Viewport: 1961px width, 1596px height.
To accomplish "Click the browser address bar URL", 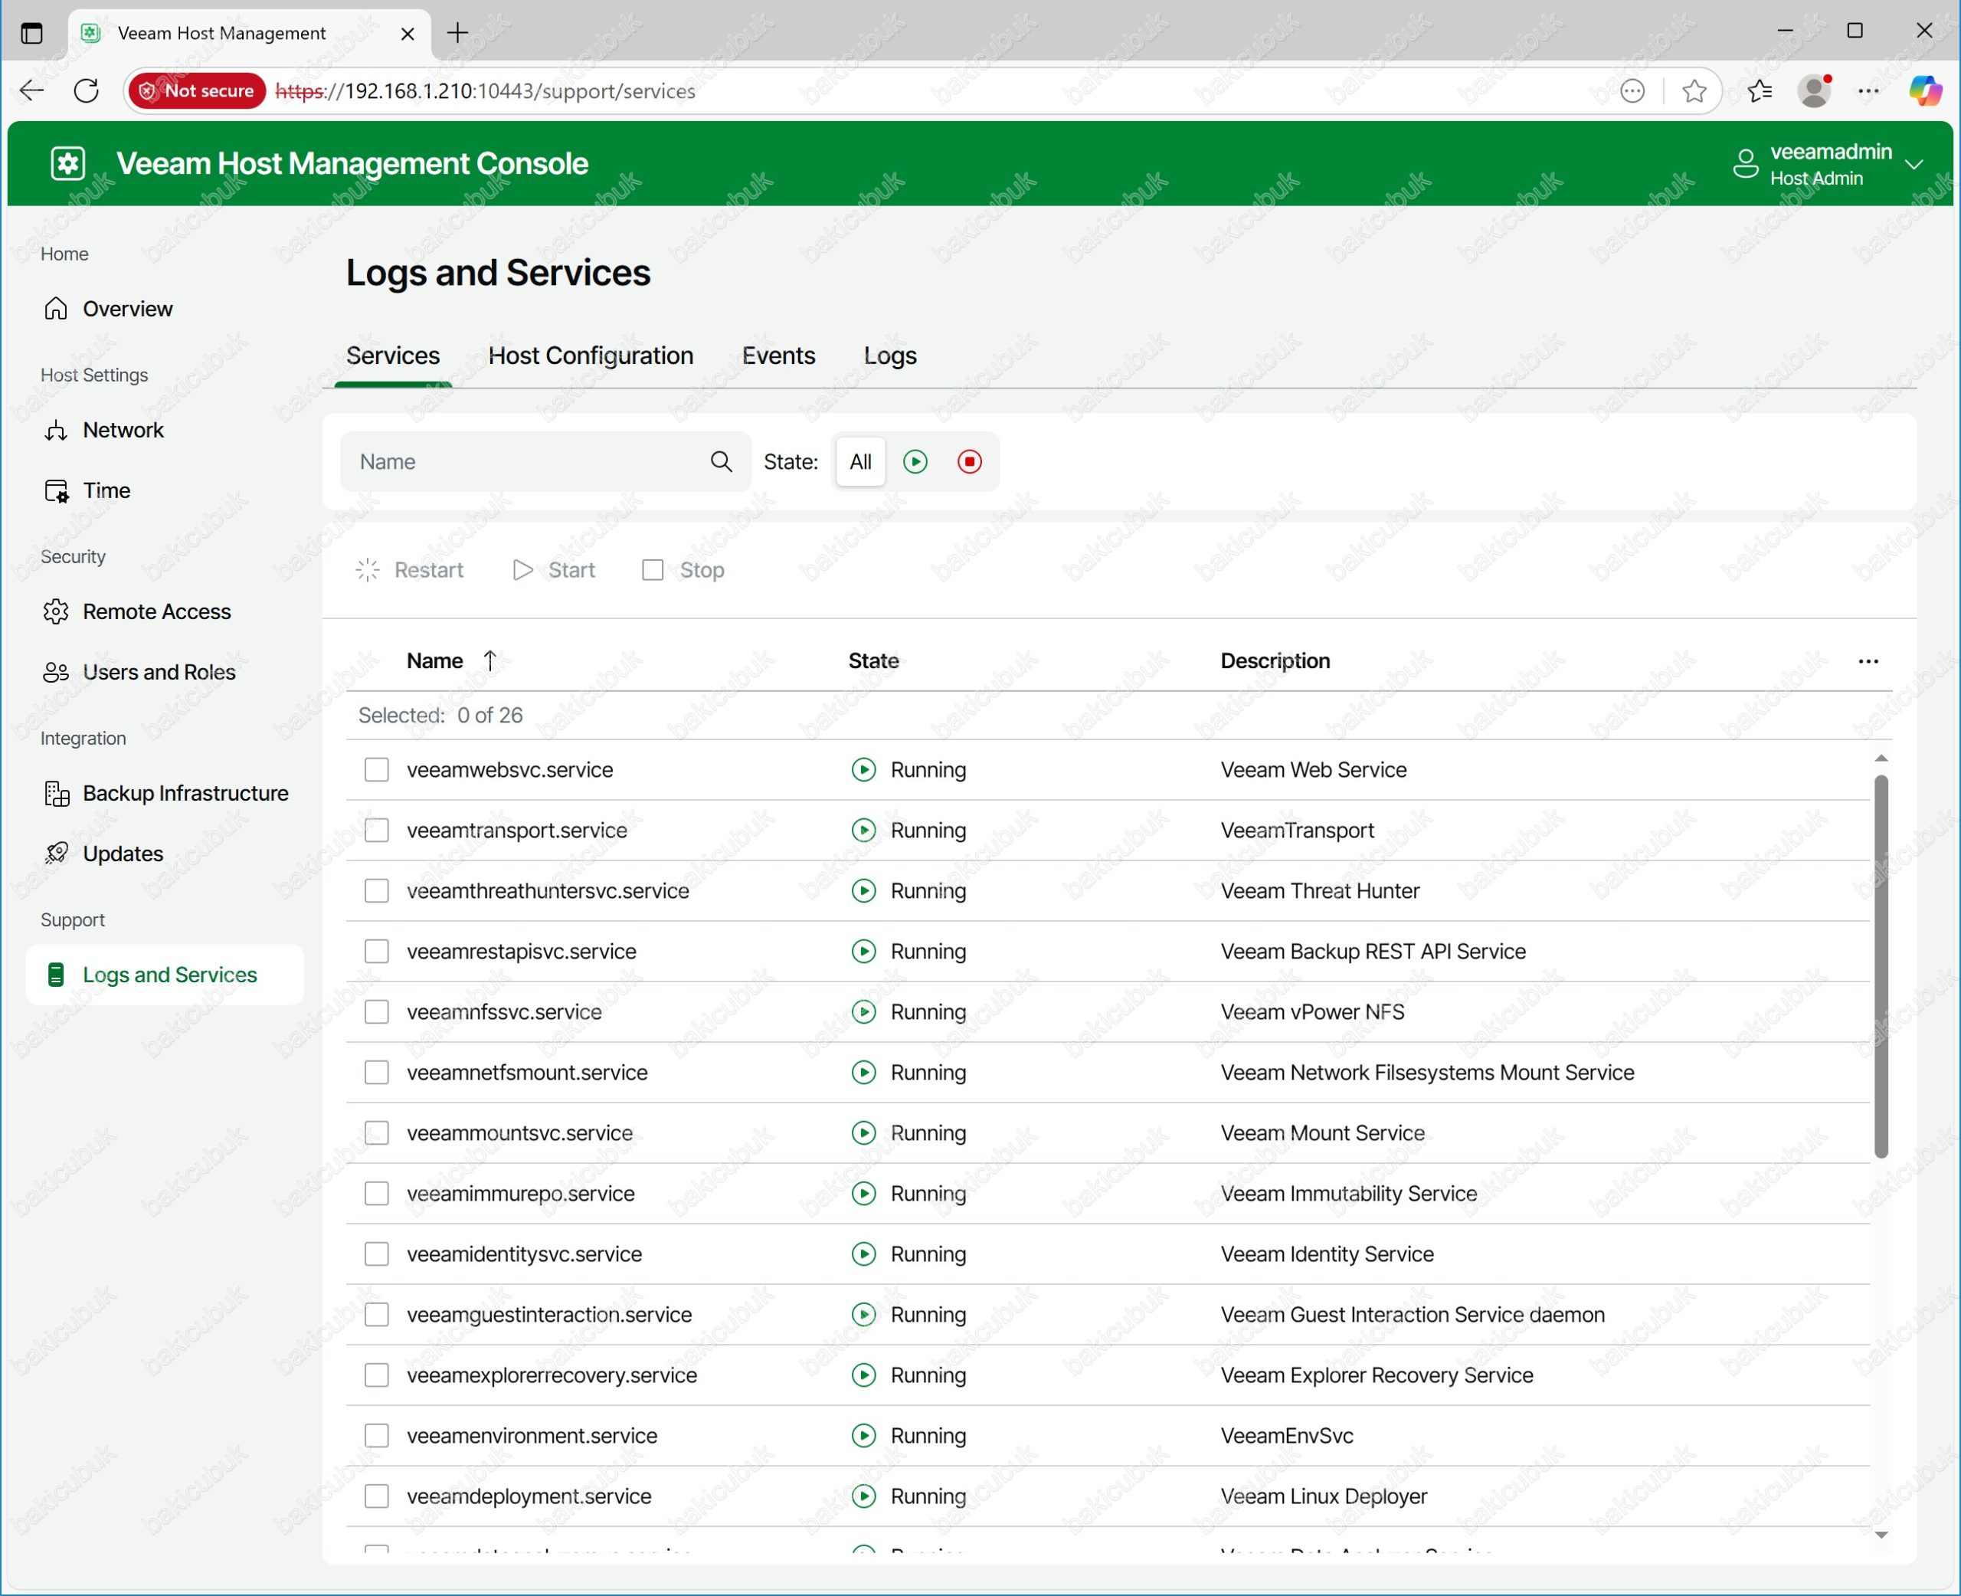I will tap(485, 91).
